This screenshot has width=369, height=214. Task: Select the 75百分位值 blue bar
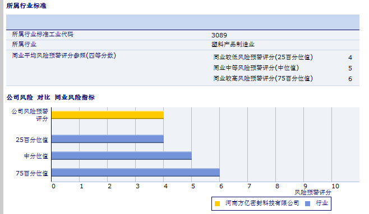coord(136,173)
